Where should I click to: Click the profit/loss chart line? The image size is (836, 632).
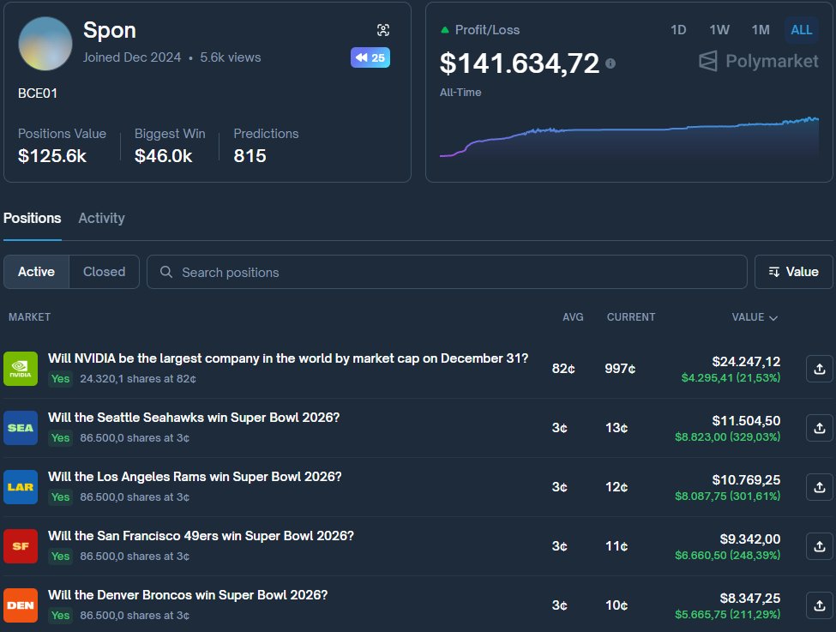[629, 136]
